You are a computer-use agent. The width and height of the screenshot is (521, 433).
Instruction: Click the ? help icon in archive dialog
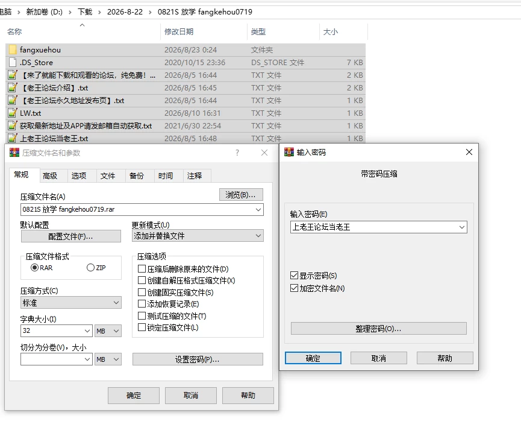[x=237, y=153]
